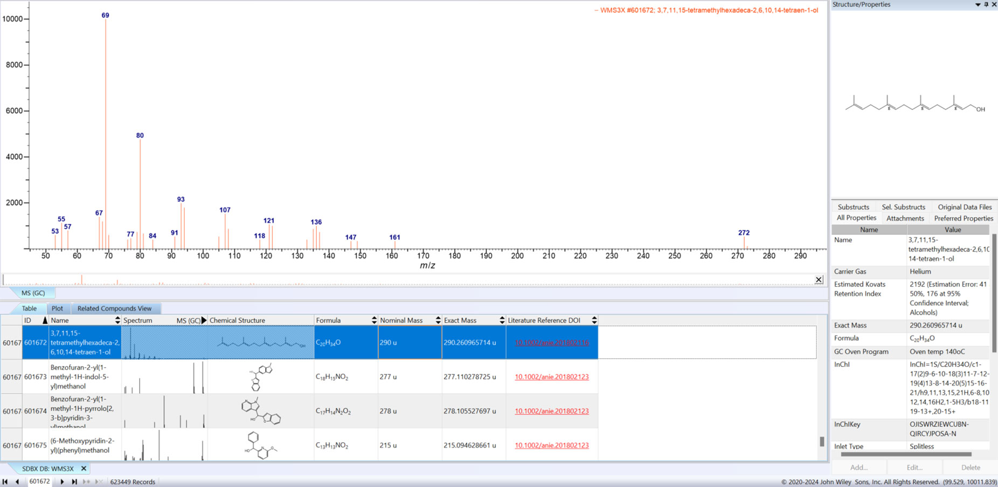Viewport: 998px width, 487px height.
Task: Close the spectrum overview strip
Action: tap(819, 280)
